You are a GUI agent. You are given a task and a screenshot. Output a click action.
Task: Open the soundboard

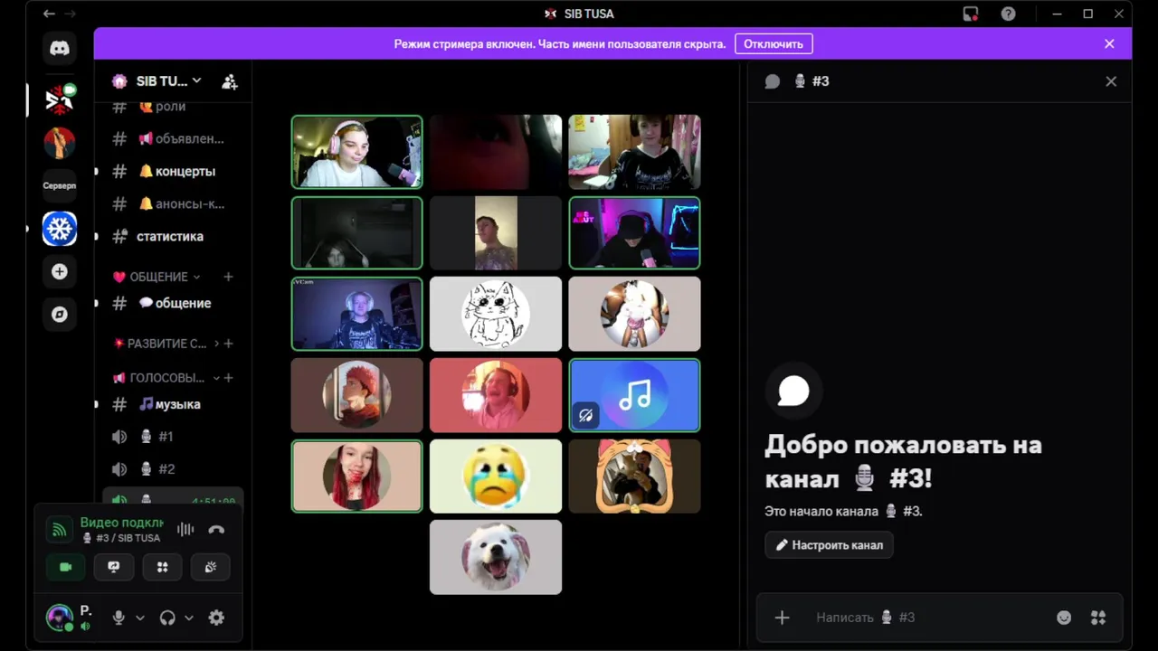[x=210, y=567]
